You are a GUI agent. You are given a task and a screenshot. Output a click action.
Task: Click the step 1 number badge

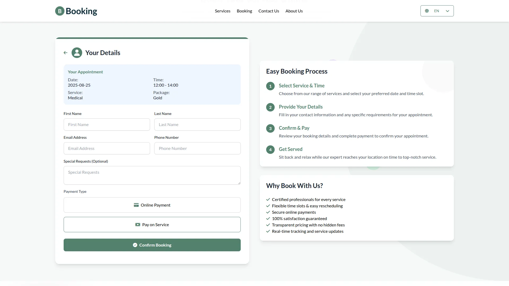[270, 86]
